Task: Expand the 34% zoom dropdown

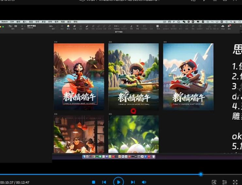Action: pyautogui.click(x=52, y=26)
